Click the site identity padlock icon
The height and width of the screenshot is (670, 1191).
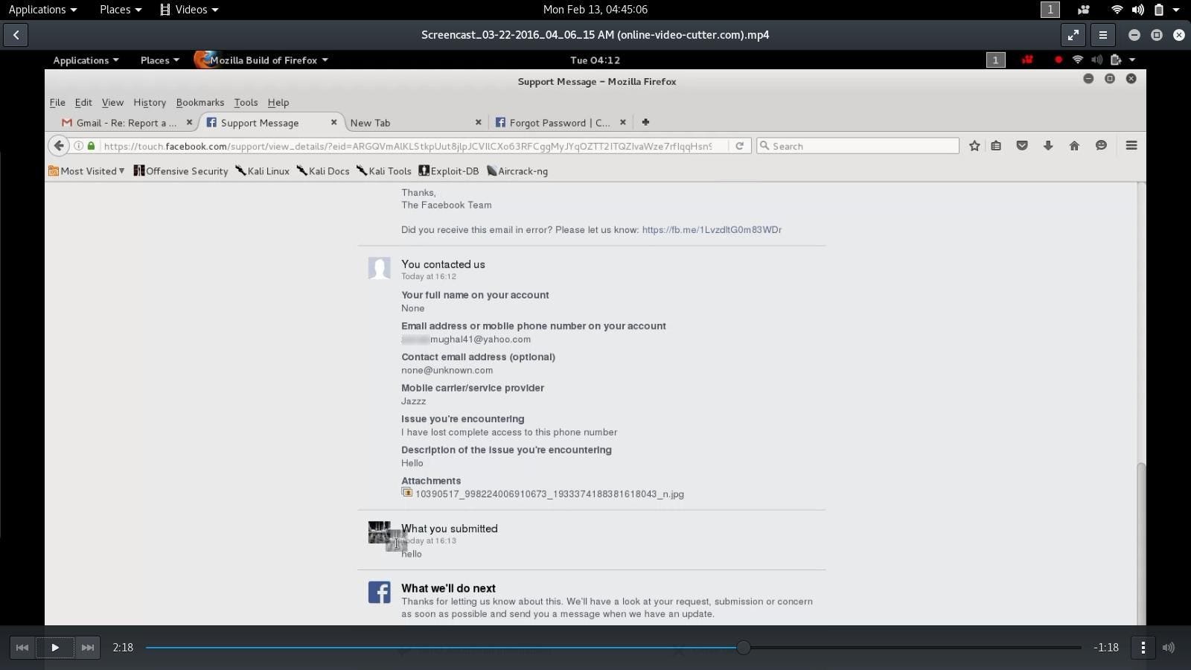[91, 146]
